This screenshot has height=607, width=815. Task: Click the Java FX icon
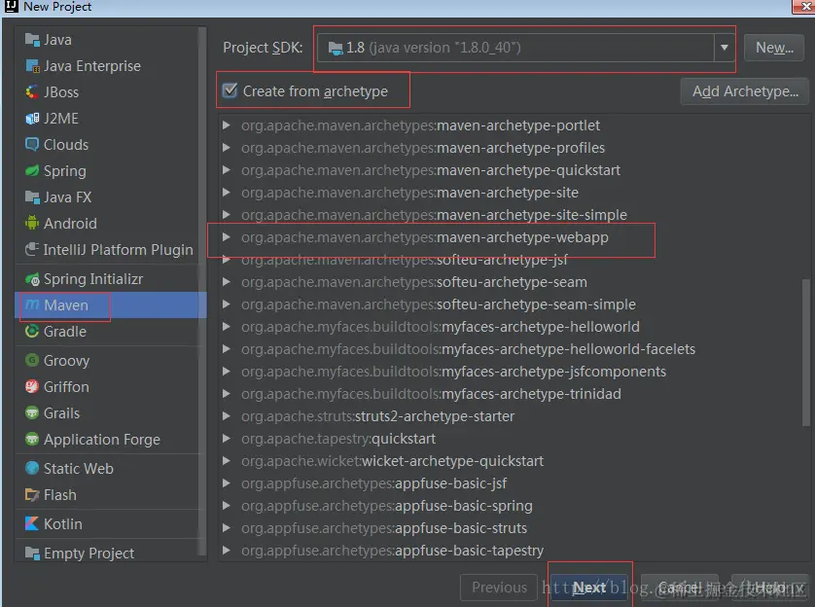tap(32, 196)
